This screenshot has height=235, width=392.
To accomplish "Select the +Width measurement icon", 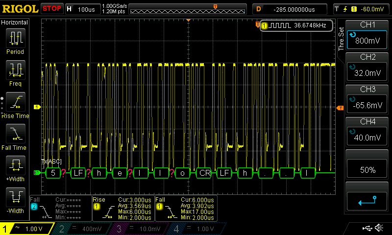I will pos(16,165).
